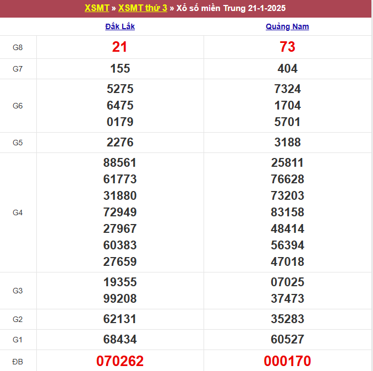Select G1 number 60527
The height and width of the screenshot is (371, 373).
tap(287, 340)
